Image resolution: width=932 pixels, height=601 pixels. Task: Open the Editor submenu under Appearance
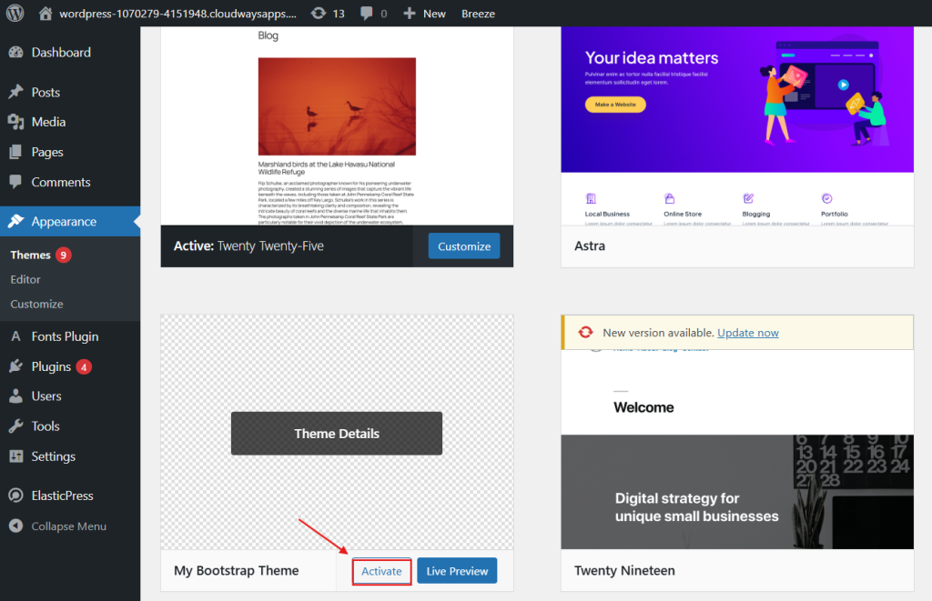(25, 279)
